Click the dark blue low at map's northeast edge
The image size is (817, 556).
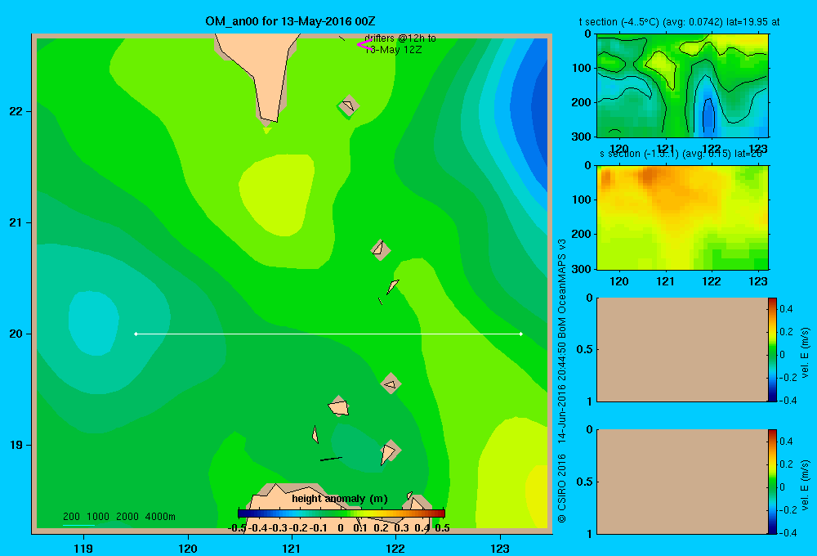pos(539,112)
